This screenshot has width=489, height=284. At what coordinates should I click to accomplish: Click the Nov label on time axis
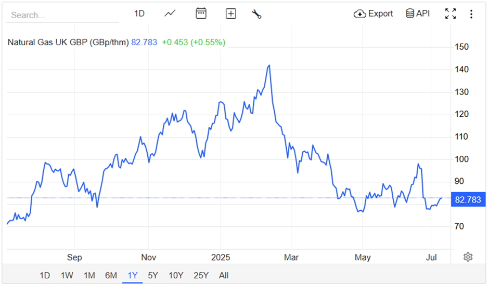pos(148,258)
